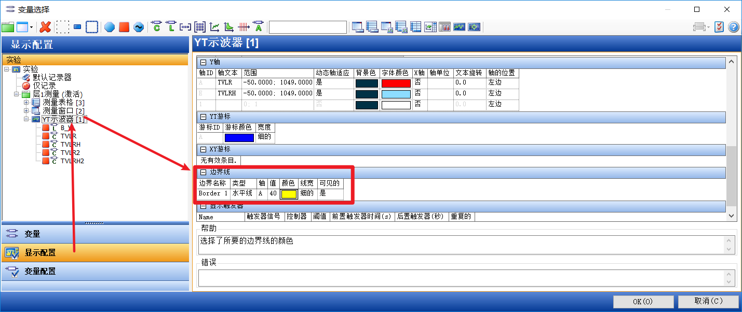Click the dark background color swatch for TVLR
Image resolution: width=742 pixels, height=312 pixels.
coord(367,83)
